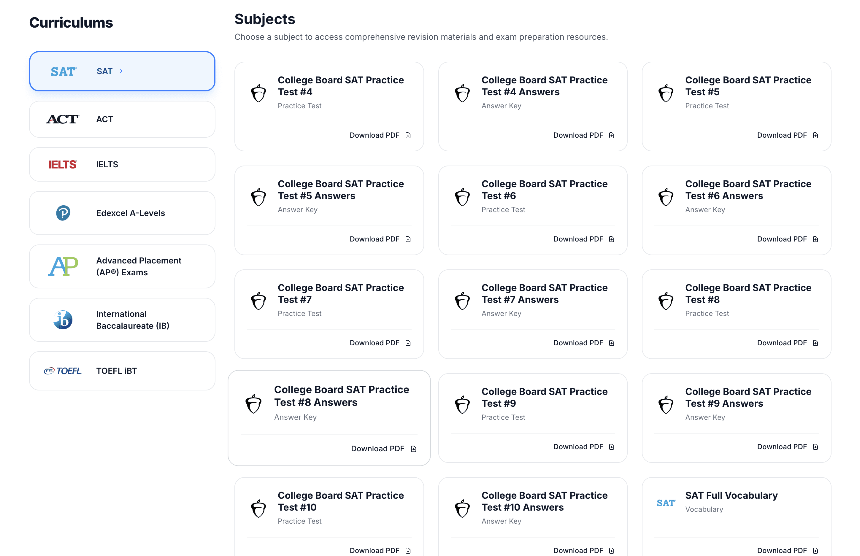Click the SAT logo in the curriculum sidebar
The width and height of the screenshot is (860, 556).
tap(64, 72)
